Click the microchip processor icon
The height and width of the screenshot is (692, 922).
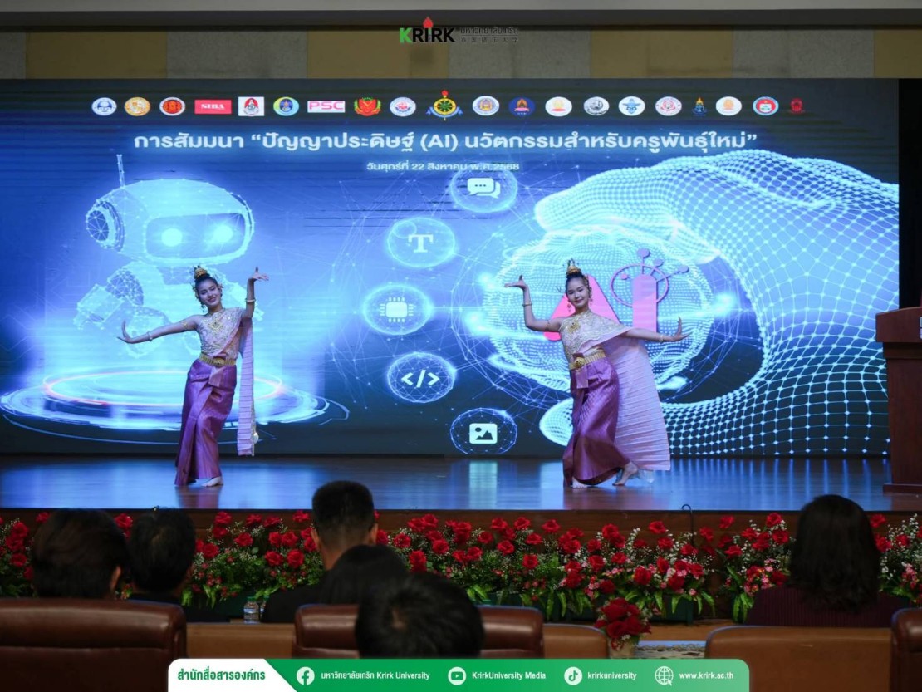(397, 310)
